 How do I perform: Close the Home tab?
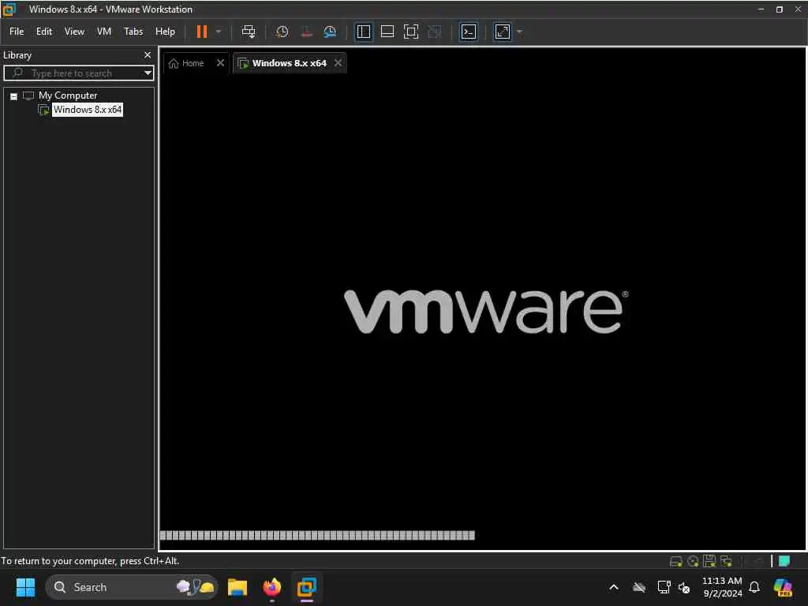(x=221, y=63)
